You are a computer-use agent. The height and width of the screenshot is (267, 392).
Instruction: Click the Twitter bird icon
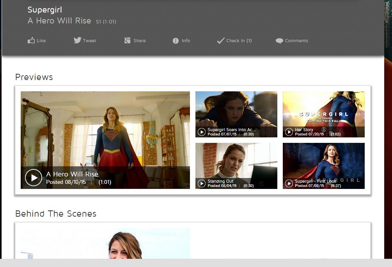pyautogui.click(x=77, y=40)
